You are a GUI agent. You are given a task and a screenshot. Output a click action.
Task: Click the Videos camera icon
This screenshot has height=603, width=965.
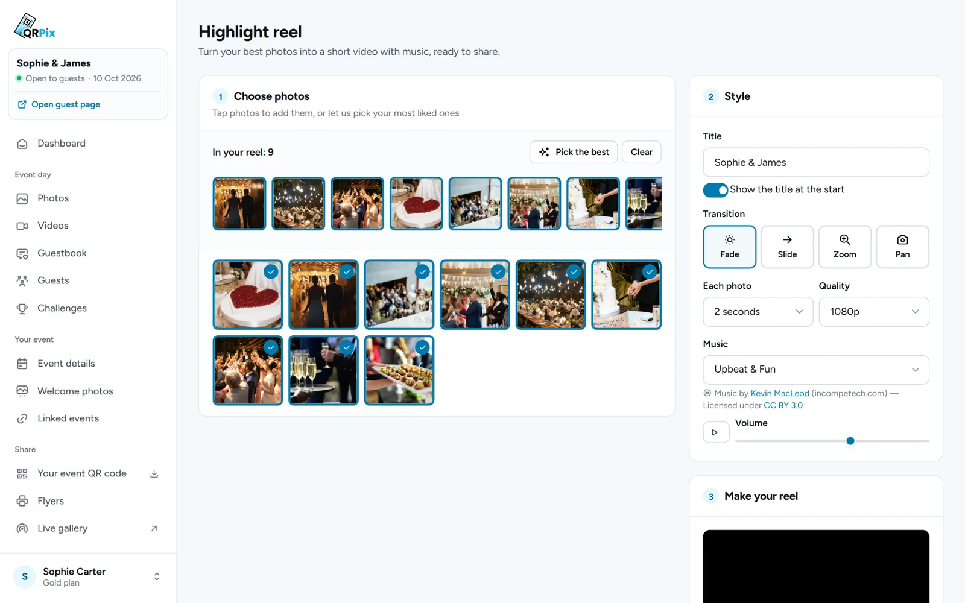pyautogui.click(x=22, y=226)
